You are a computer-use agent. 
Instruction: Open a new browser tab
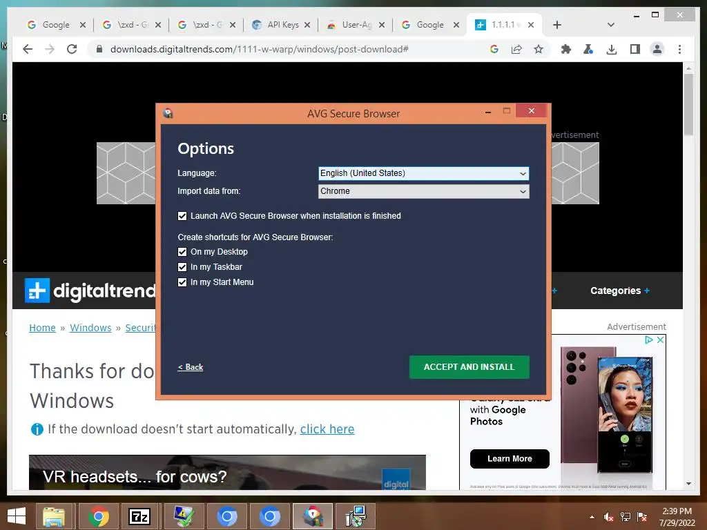tap(557, 25)
